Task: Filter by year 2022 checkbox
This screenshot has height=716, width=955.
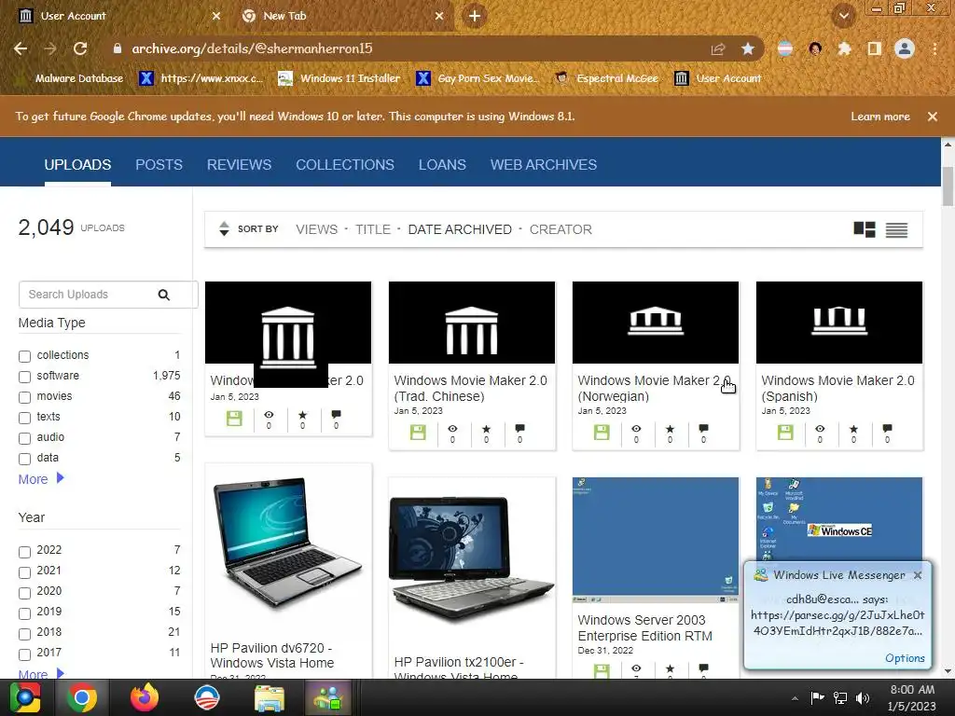Action: tap(24, 552)
